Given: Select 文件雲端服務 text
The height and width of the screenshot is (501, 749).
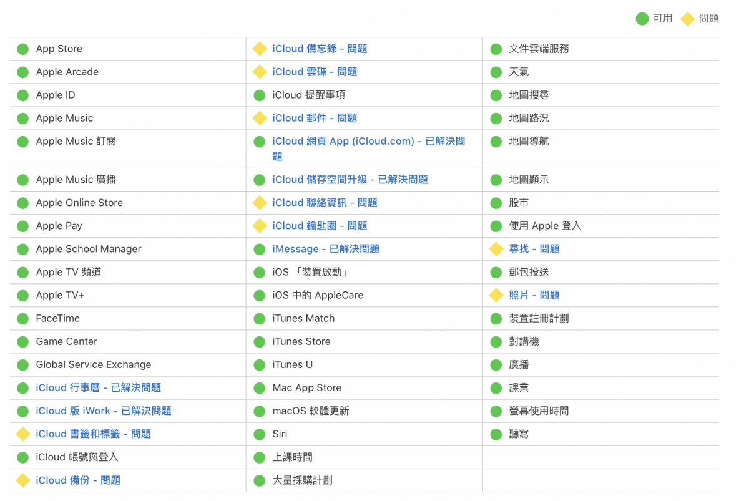Looking at the screenshot, I should coord(539,49).
